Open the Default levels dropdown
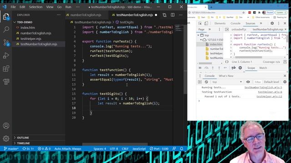The width and height of the screenshot is (291, 163). [271, 82]
